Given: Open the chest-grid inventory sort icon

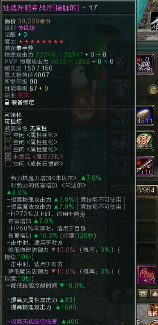Looking at the screenshot, I should tap(143, 294).
